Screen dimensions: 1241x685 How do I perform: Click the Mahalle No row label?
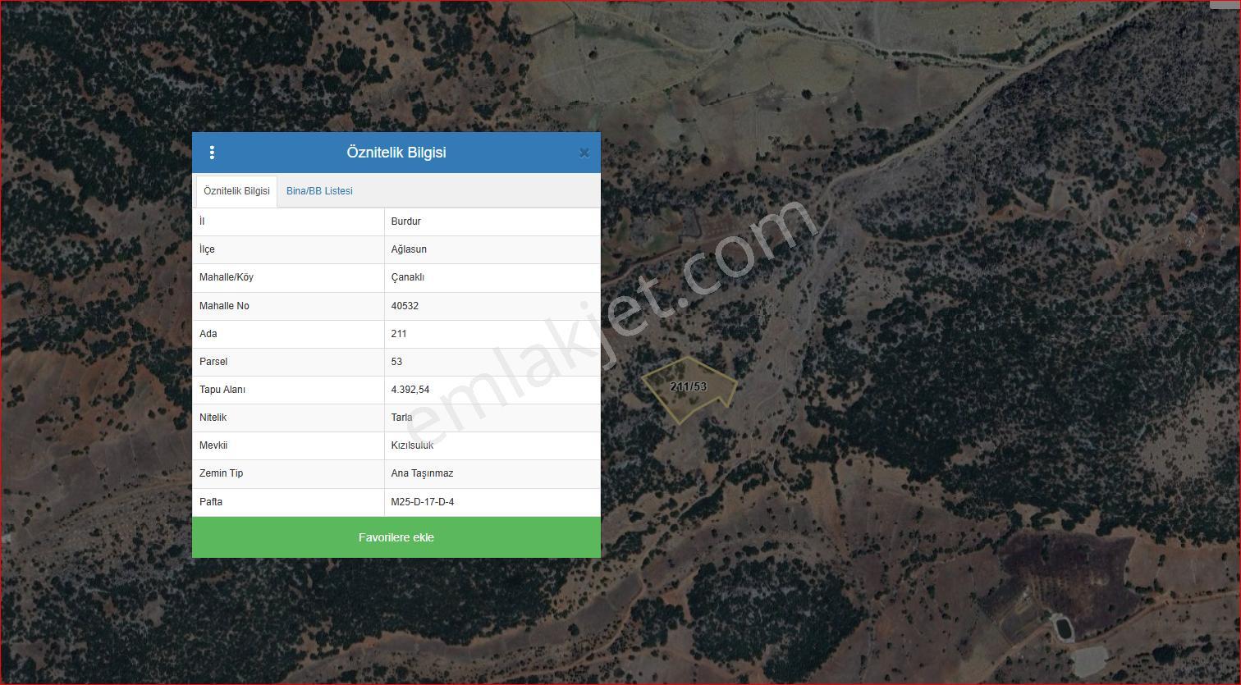point(224,306)
